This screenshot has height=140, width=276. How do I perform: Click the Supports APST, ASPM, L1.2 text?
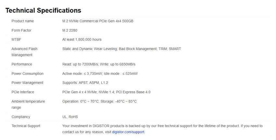coord(85,83)
